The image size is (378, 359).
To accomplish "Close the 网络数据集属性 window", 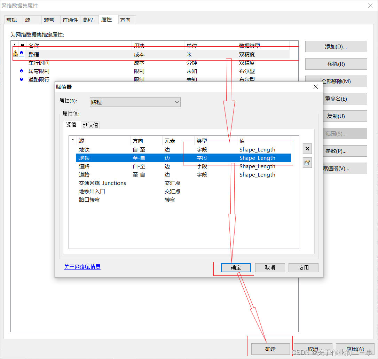I will (x=370, y=6).
